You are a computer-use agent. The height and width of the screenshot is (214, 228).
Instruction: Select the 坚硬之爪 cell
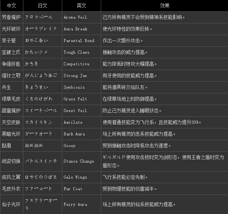pyautogui.click(x=12, y=53)
